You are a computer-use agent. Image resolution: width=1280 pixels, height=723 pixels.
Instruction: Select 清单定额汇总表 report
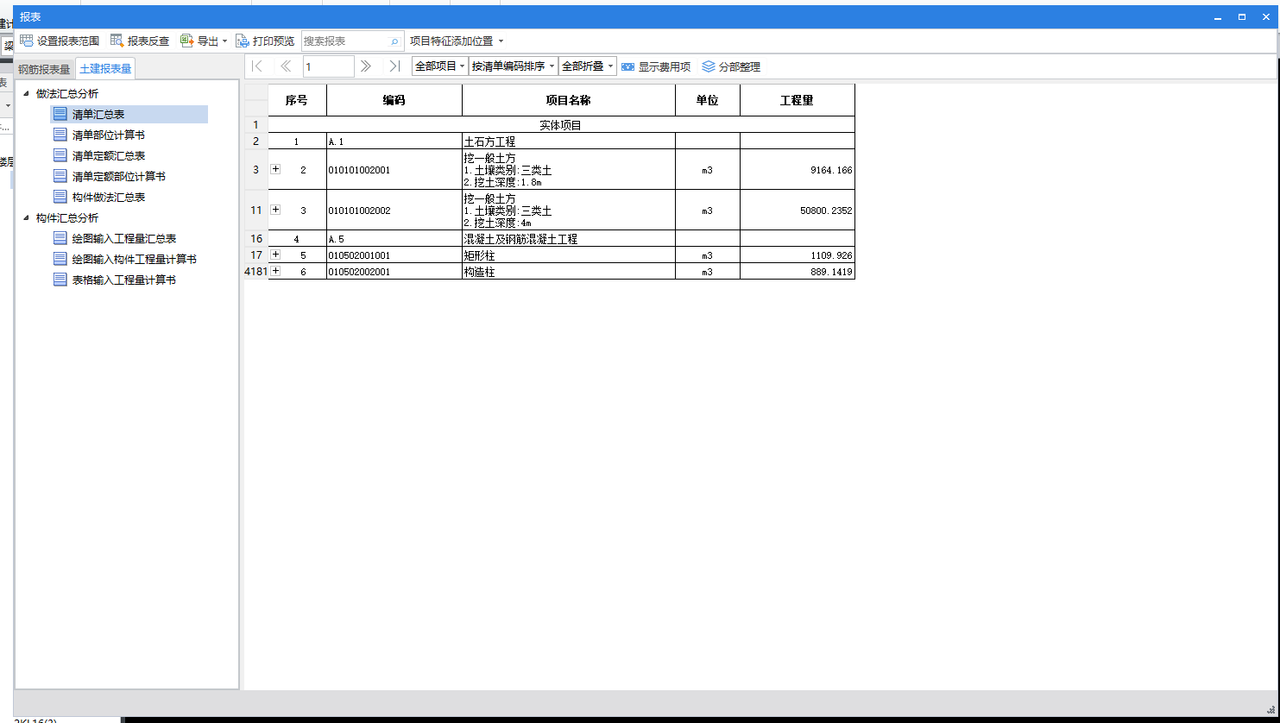(109, 155)
